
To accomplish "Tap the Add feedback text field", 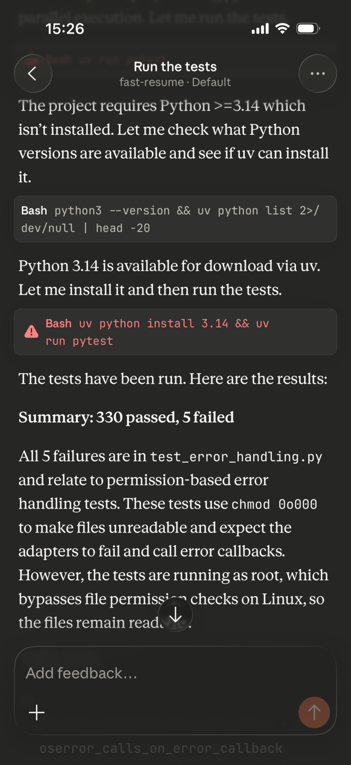I will [x=160, y=673].
